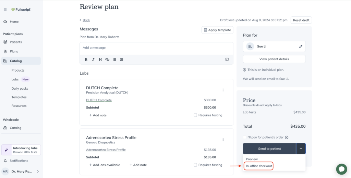Collapse the Send to patient dropdown arrow
Screen dimensions: 351x178
point(301,149)
